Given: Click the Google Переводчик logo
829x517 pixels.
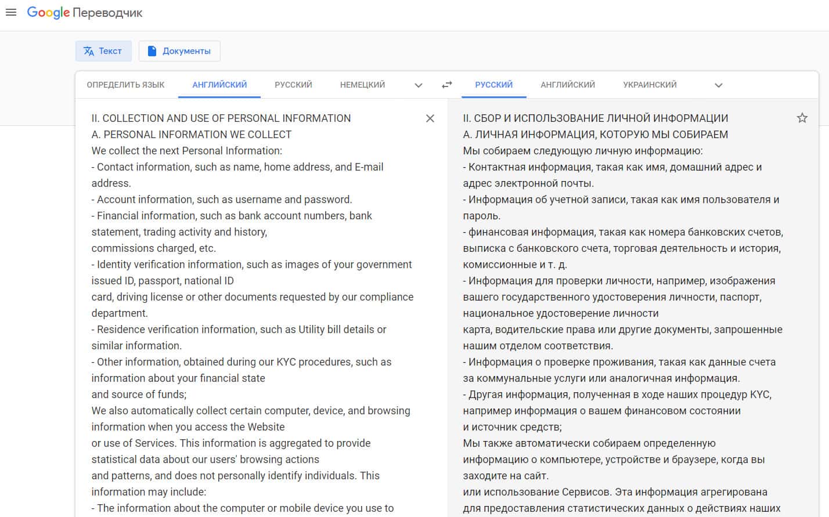Looking at the screenshot, I should [x=85, y=13].
